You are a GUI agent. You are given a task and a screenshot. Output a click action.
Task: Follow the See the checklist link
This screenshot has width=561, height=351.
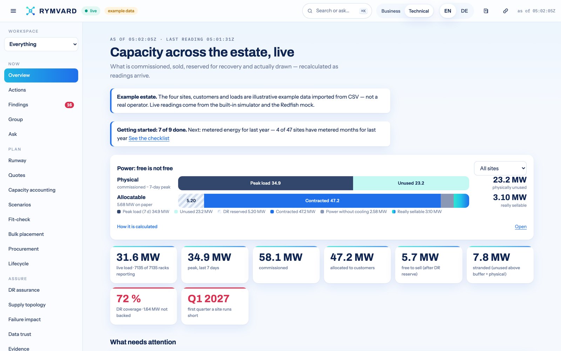click(149, 138)
